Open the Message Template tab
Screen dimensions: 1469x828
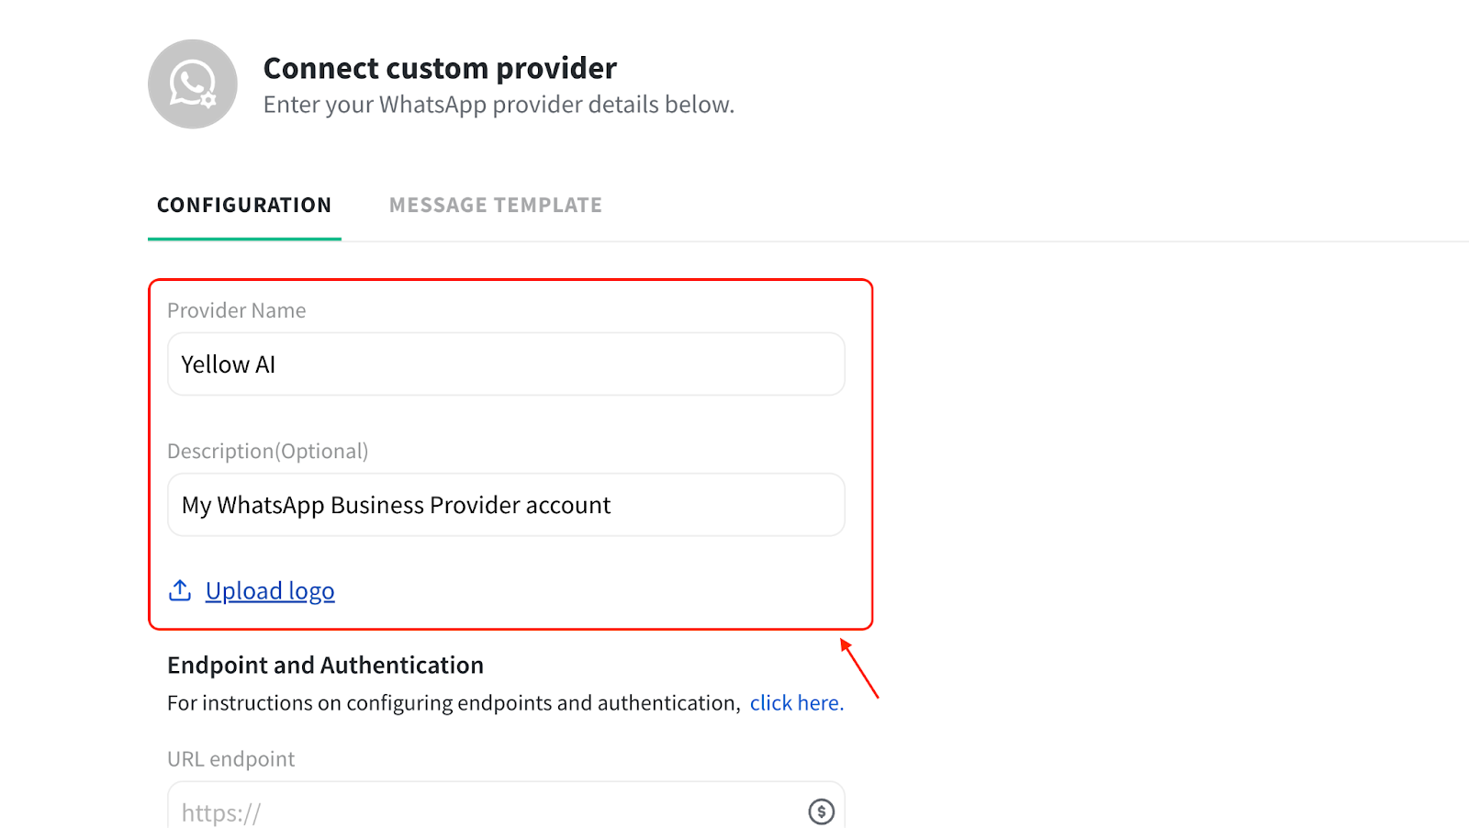pos(495,205)
